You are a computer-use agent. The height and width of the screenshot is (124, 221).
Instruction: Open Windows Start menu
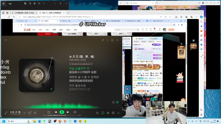[4, 121]
